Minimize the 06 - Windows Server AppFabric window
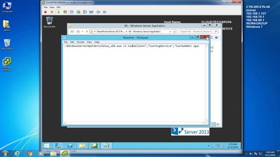The width and height of the screenshot is (280, 157). (204, 25)
